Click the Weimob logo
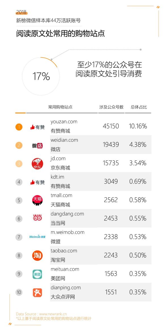The width and height of the screenshot is (166, 330). tap(37, 237)
